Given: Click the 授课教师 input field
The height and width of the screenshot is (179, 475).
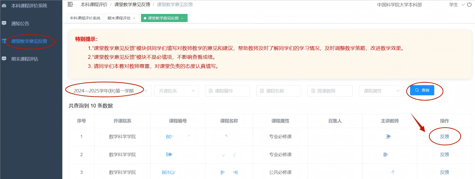Looking at the screenshot, I should pos(330,91).
